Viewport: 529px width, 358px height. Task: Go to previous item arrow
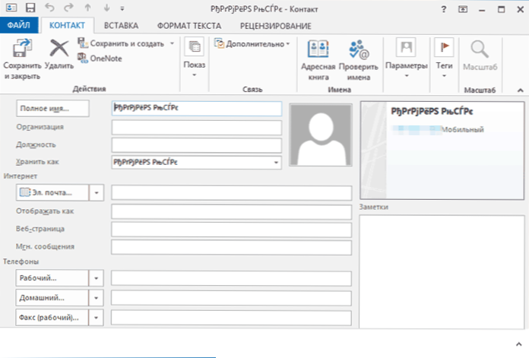pyautogui.click(x=87, y=8)
